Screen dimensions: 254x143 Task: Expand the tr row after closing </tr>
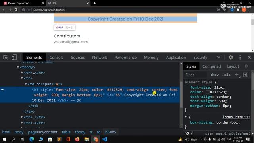click(x=22, y=117)
